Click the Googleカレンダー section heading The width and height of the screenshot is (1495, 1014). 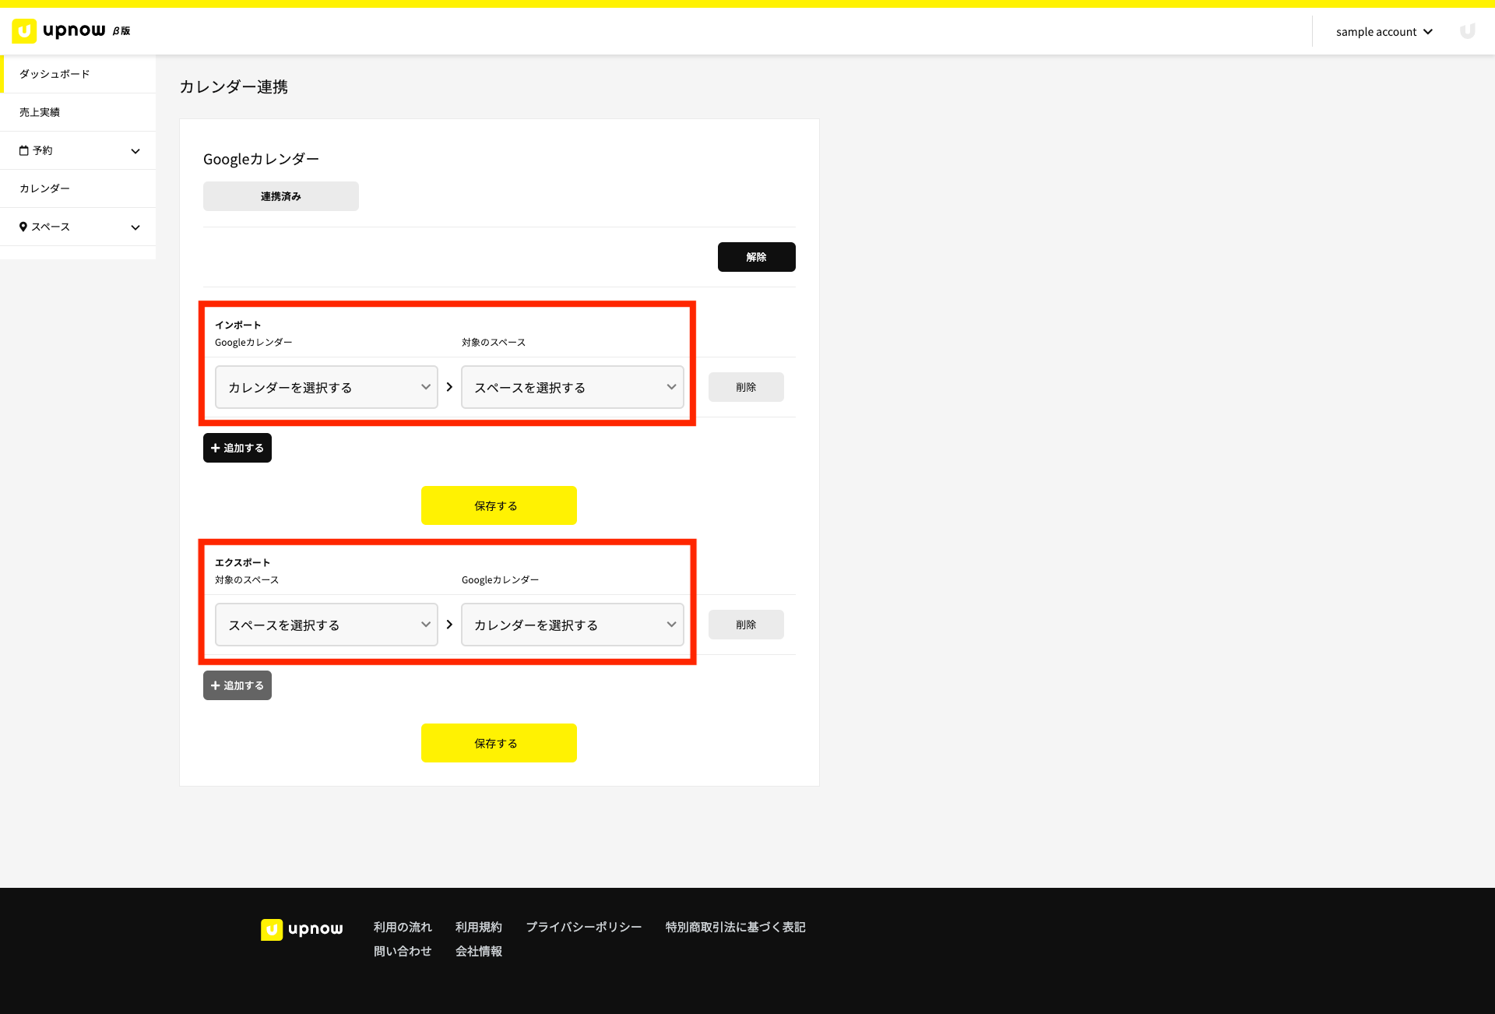coord(261,159)
